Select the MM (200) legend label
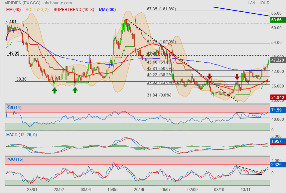This screenshot has width=286, height=193. [x=107, y=10]
